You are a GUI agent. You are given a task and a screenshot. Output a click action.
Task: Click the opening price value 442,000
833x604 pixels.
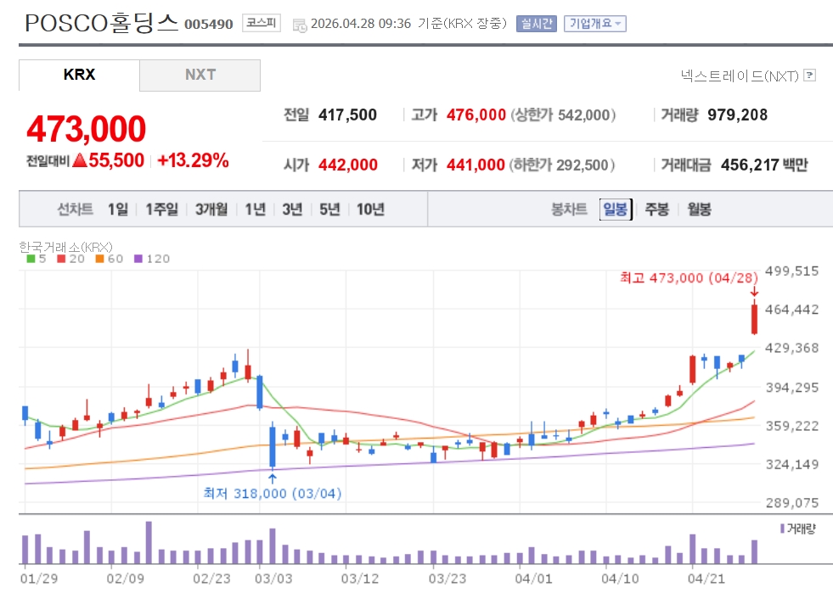click(348, 165)
